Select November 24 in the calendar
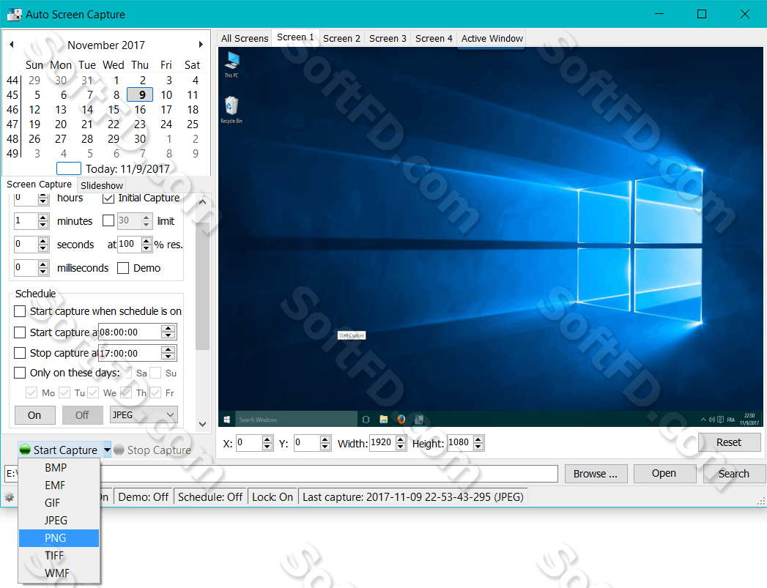The image size is (767, 588). coord(166,124)
